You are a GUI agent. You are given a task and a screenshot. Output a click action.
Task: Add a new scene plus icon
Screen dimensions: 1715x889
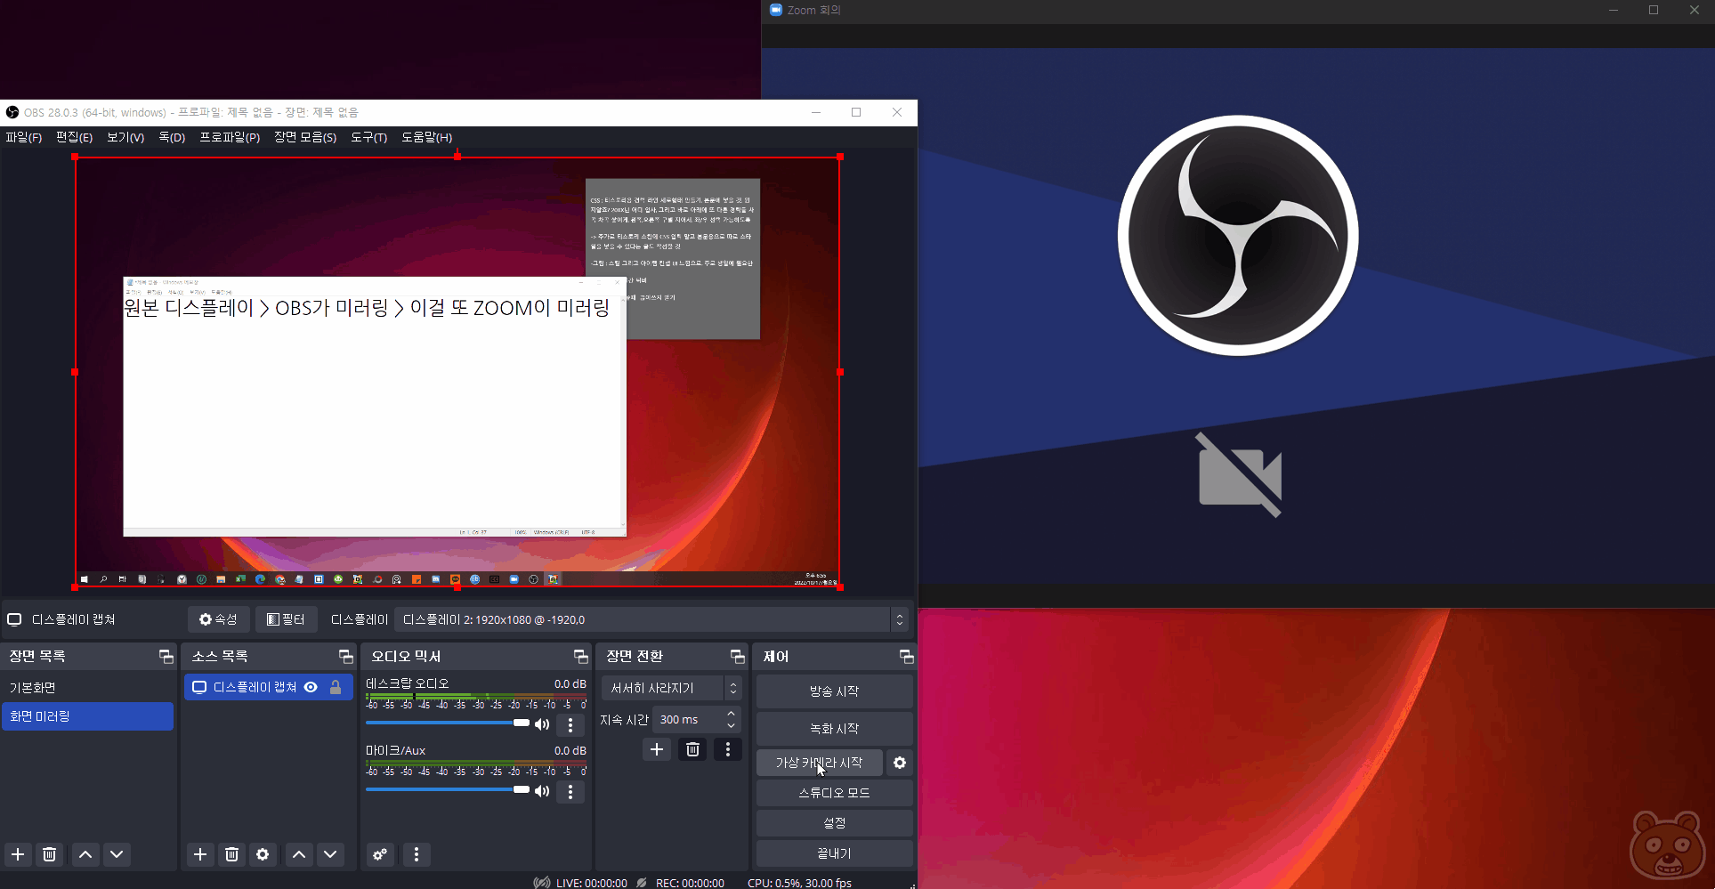[x=18, y=854]
